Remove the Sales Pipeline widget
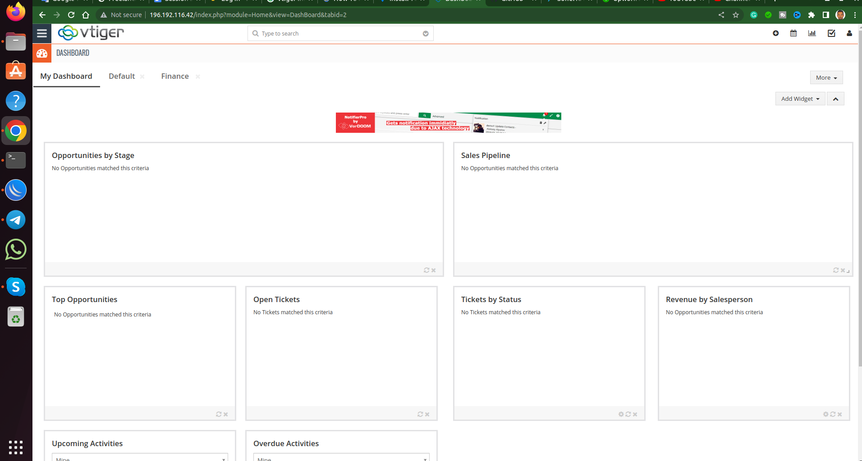This screenshot has height=461, width=862. coord(843,271)
